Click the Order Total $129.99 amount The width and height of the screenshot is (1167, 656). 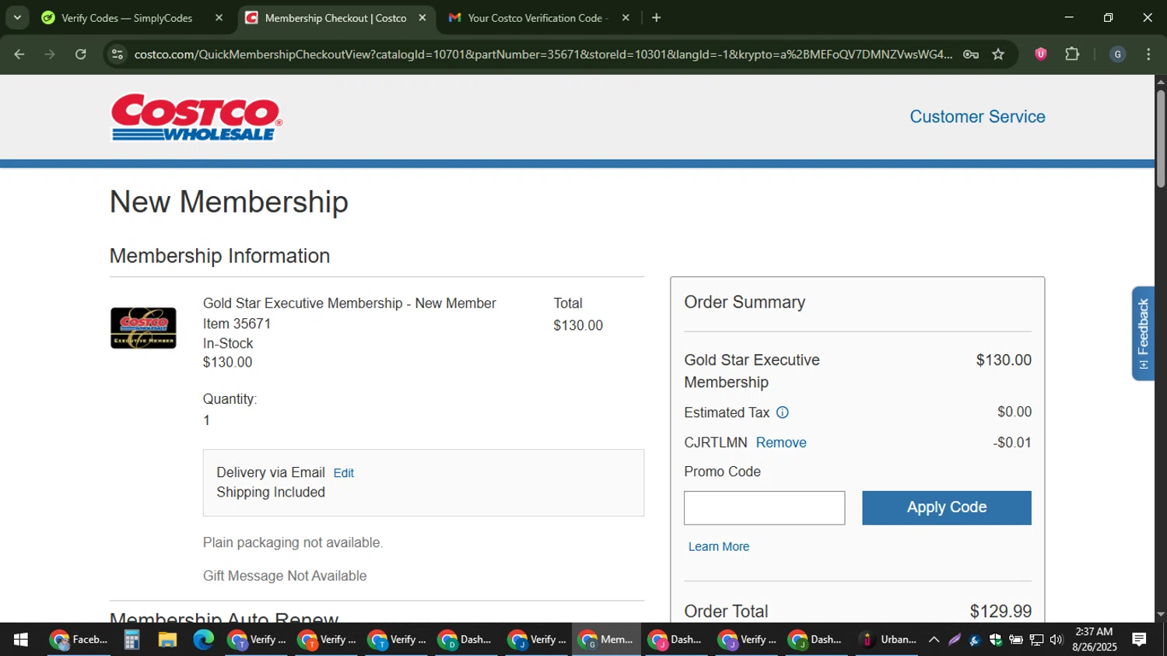[1001, 612]
